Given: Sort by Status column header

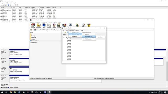Looking at the screenshot, I should 35,8.
